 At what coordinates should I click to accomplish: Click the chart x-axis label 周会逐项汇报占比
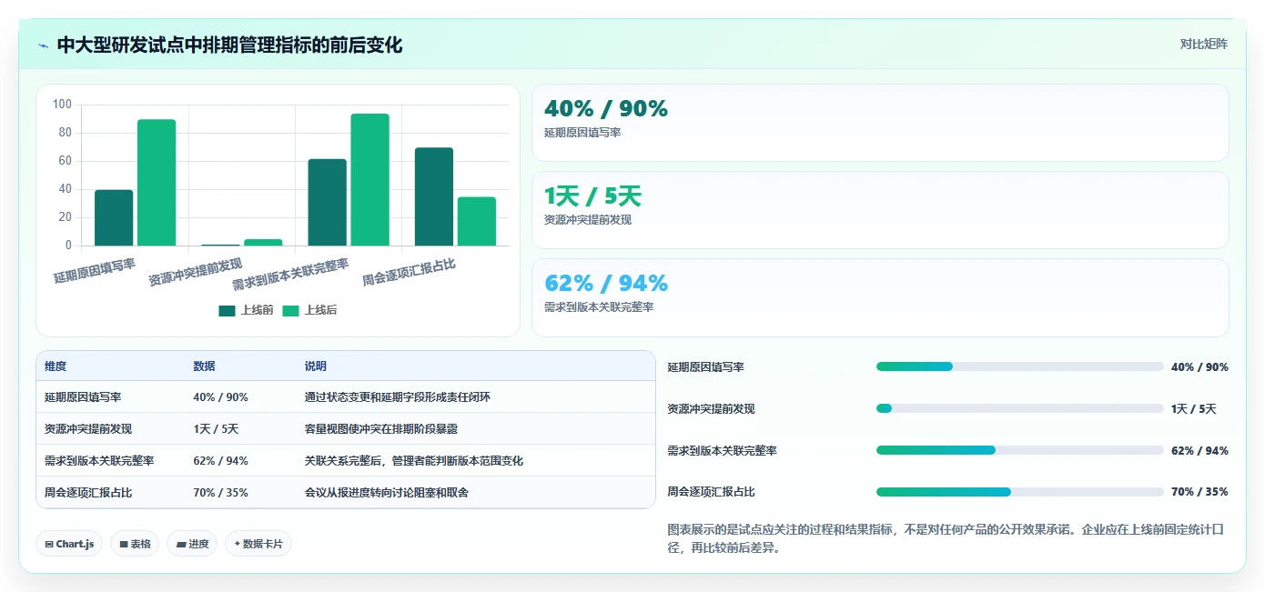[409, 272]
